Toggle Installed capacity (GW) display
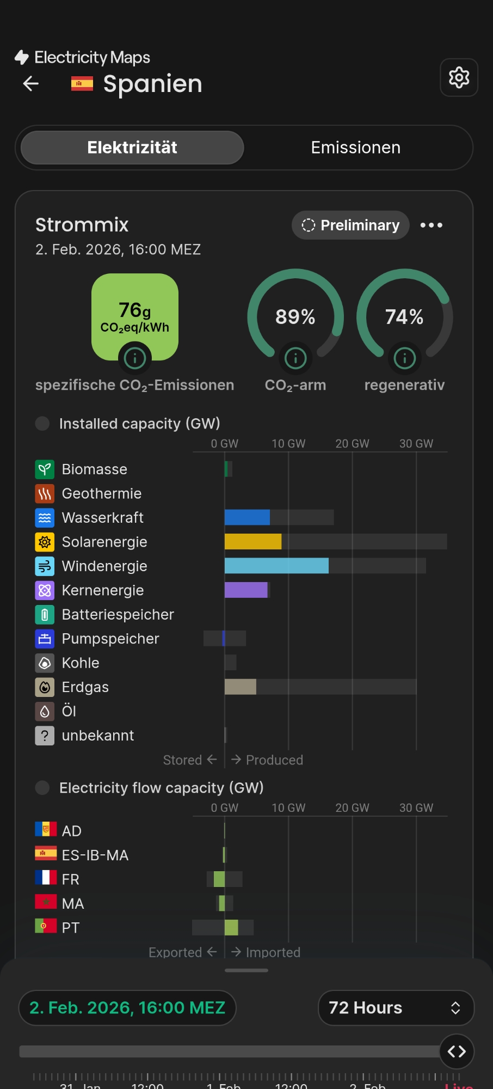Viewport: 493px width, 1089px height. point(42,424)
